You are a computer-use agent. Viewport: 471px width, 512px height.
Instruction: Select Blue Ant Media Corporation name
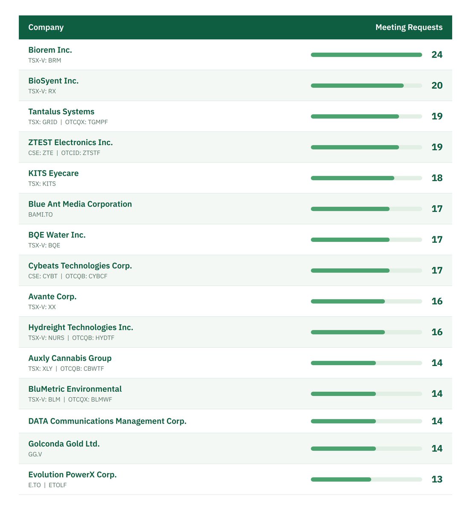pyautogui.click(x=80, y=204)
